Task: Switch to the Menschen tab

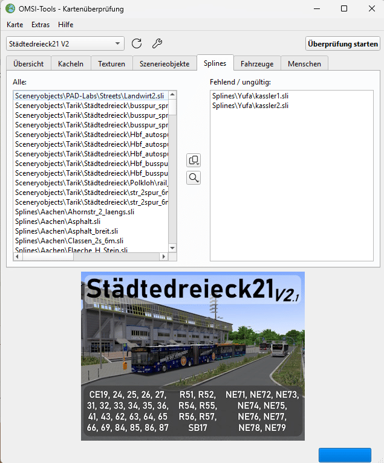Action: pyautogui.click(x=304, y=63)
